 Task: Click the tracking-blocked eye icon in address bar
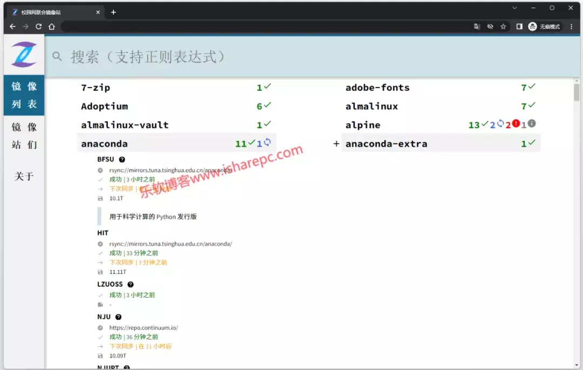pyautogui.click(x=490, y=26)
